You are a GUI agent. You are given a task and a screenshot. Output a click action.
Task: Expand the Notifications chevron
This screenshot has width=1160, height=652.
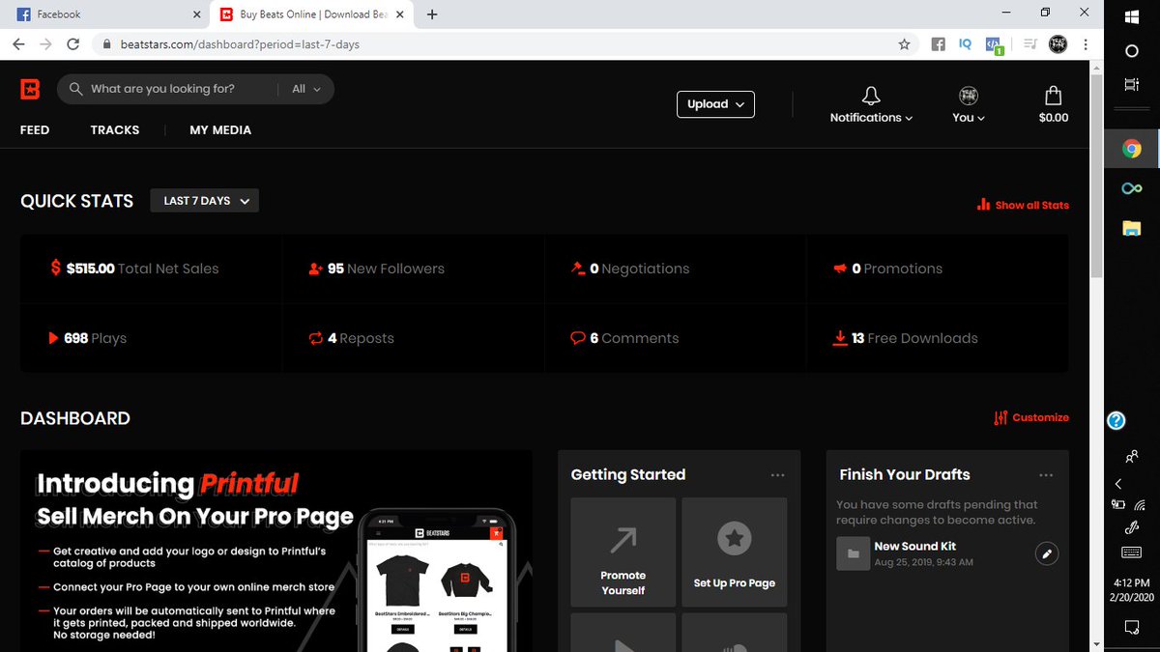coord(909,119)
